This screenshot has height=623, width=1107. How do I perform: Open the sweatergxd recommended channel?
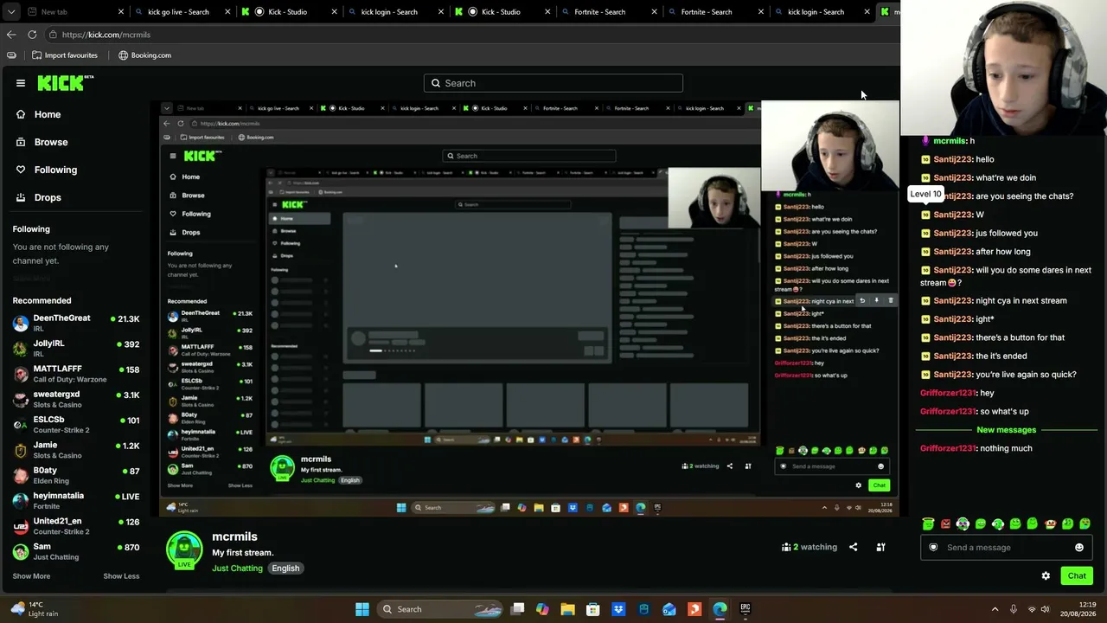coord(76,399)
